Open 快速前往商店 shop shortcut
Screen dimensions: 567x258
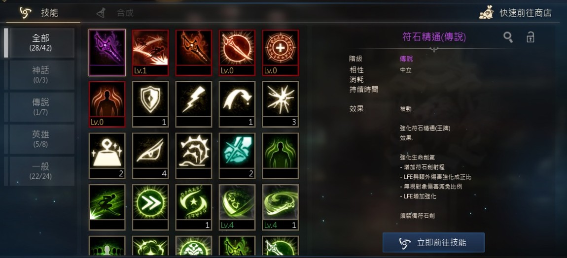(x=516, y=13)
